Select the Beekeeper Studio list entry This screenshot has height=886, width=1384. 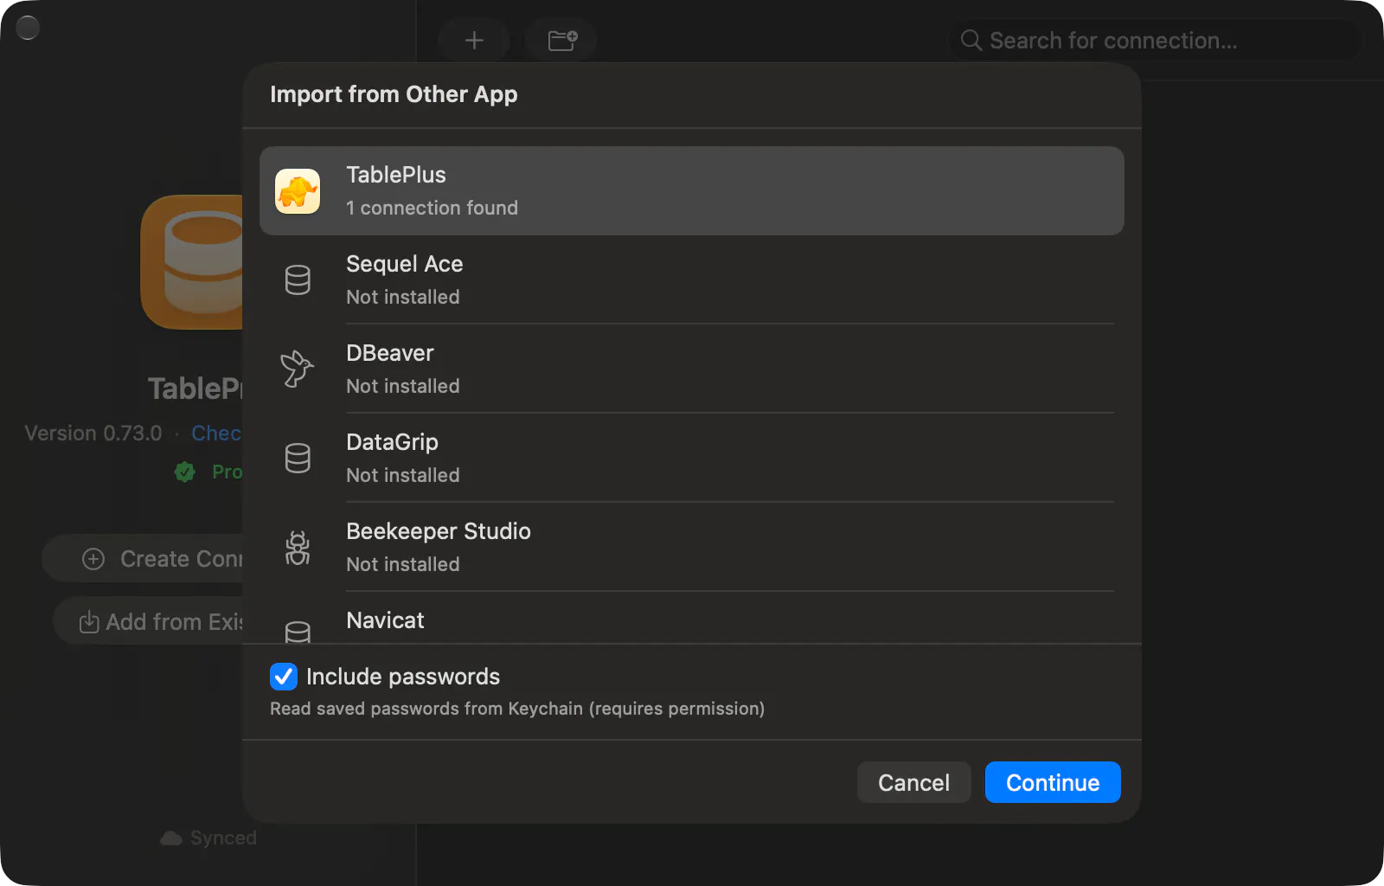(692, 547)
